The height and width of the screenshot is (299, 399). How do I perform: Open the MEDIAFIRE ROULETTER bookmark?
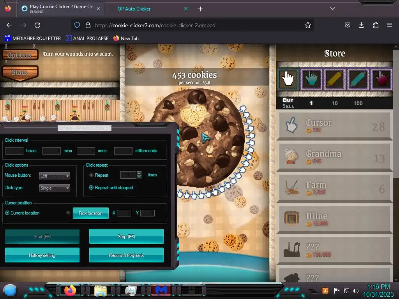click(33, 39)
